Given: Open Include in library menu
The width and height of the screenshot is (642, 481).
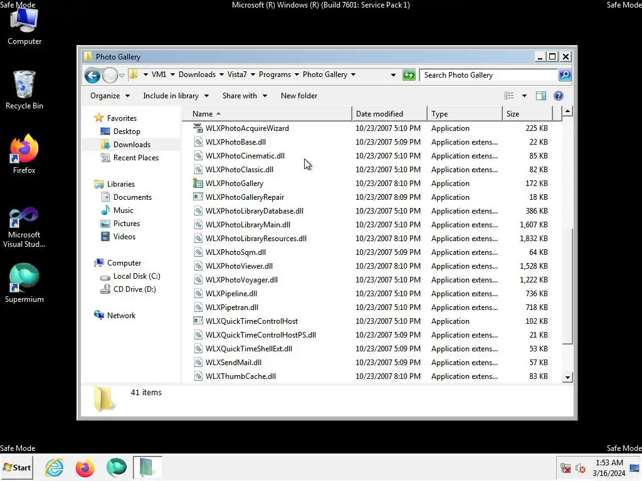Looking at the screenshot, I should 176,96.
